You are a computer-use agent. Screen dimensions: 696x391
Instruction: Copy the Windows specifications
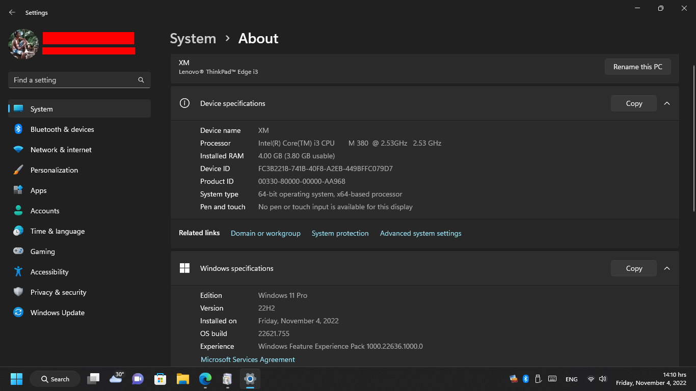(634, 268)
